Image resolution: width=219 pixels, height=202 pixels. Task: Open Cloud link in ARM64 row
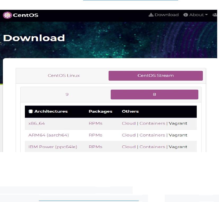[x=129, y=135]
